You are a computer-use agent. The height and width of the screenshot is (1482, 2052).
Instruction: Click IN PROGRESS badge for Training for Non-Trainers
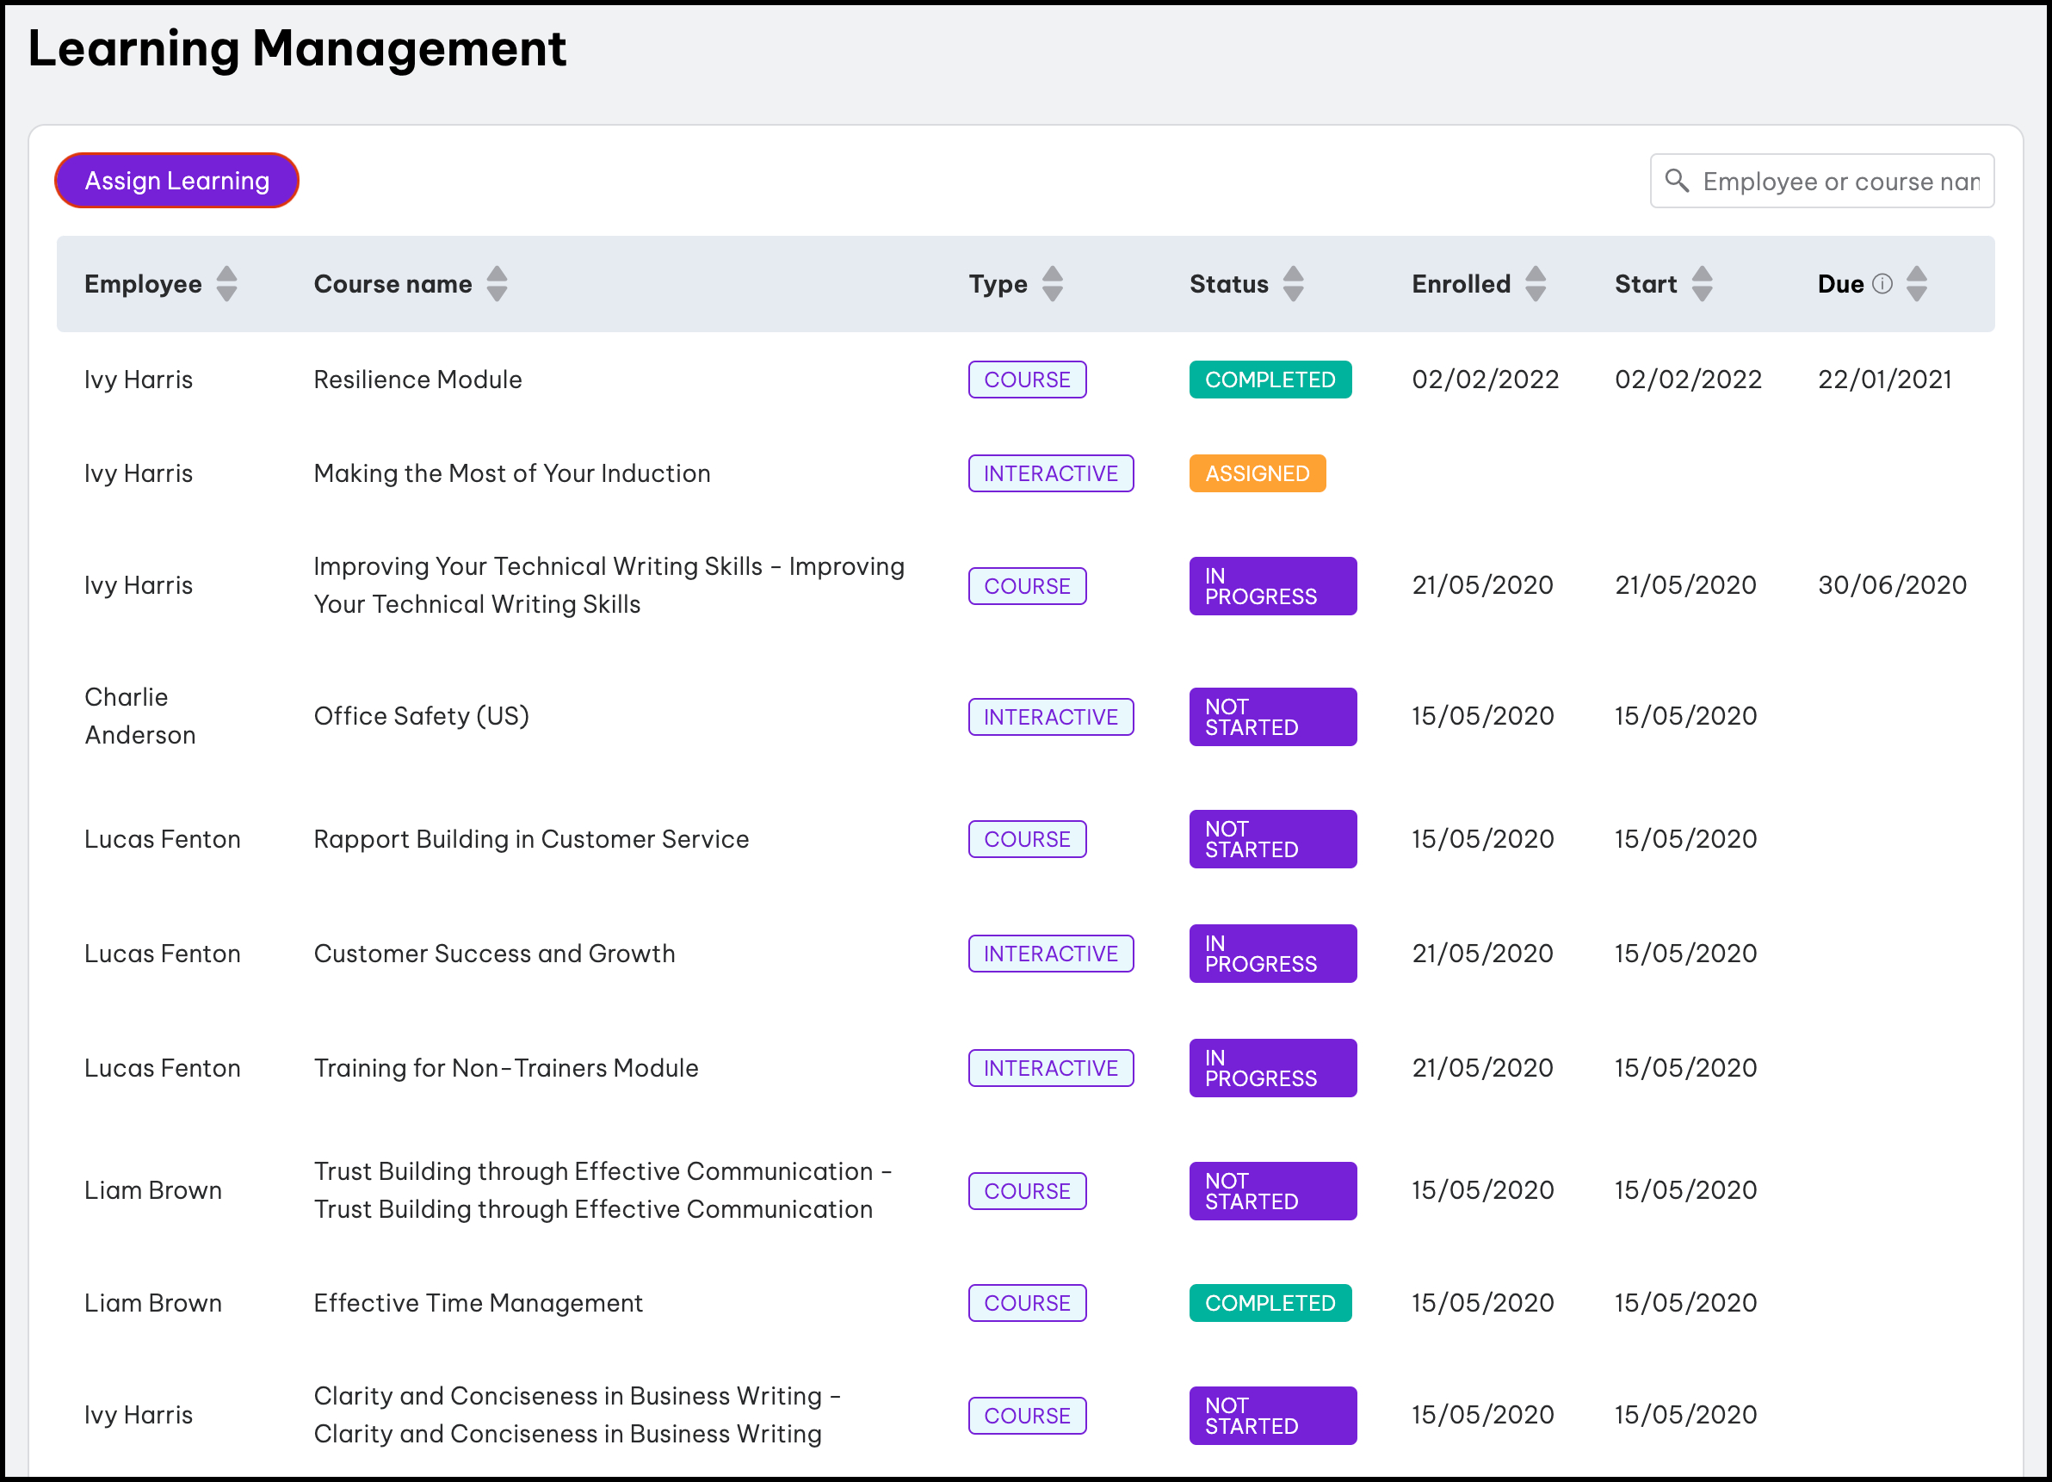click(1271, 1068)
